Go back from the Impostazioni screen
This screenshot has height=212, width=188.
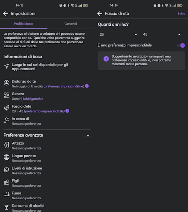point(6,14)
